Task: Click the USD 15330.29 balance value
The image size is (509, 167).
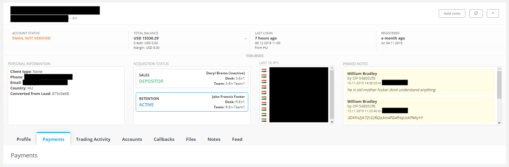Action: 146,38
